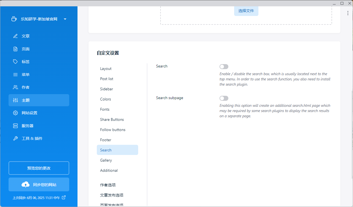Click the document icon for 页面
Screen dimensions: 353x207
pyautogui.click(x=15, y=49)
